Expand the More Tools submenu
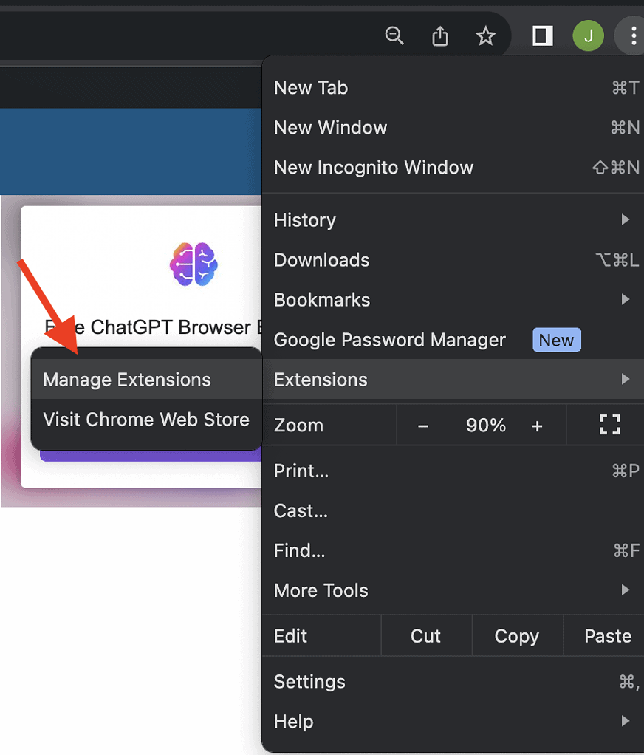644x755 pixels. pyautogui.click(x=452, y=590)
